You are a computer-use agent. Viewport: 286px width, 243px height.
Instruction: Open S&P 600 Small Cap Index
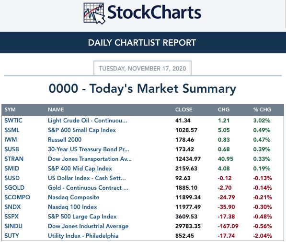click(x=82, y=130)
